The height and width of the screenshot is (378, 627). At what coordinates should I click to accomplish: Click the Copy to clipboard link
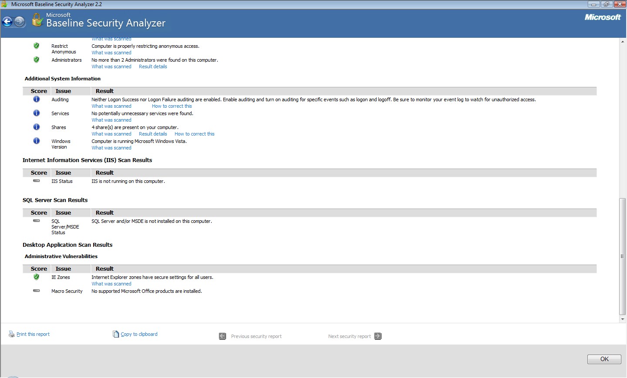(139, 334)
